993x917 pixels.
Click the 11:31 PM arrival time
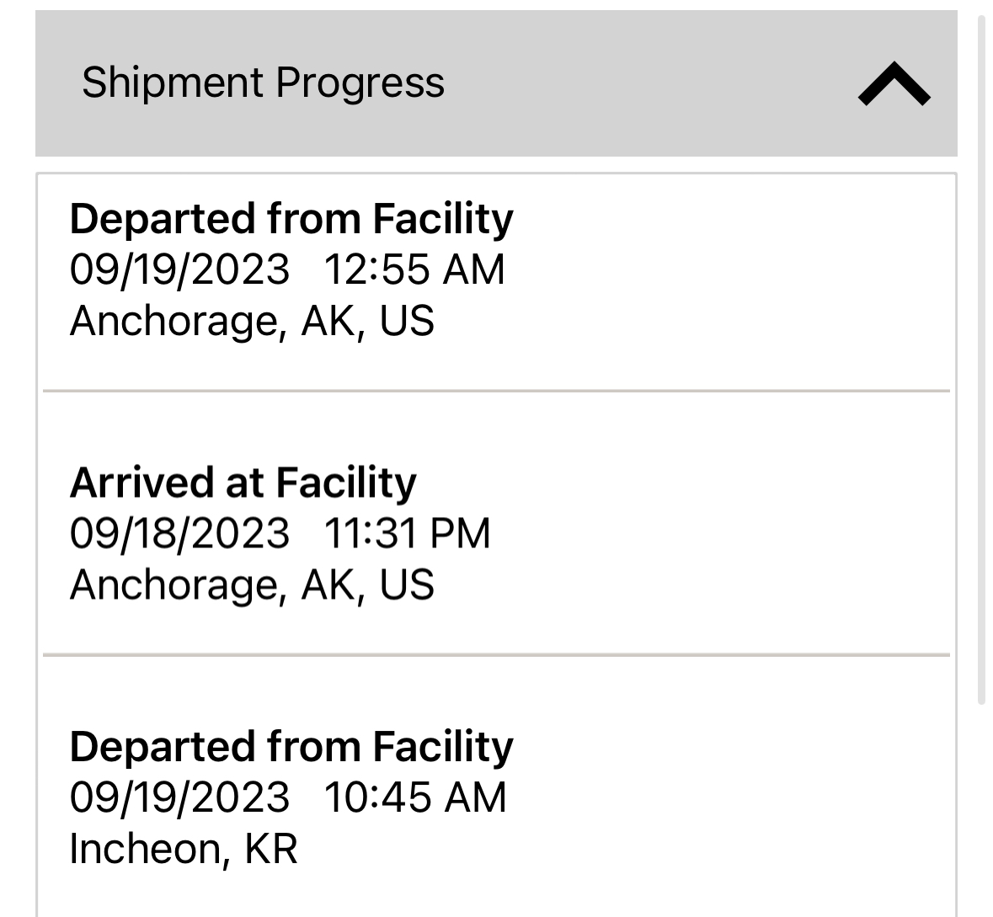tap(407, 533)
